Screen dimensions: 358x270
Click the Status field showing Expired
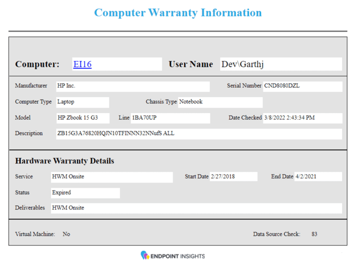(85, 193)
